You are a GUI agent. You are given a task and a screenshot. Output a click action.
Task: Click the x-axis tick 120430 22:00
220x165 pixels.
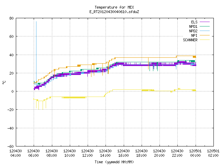coord(177,153)
